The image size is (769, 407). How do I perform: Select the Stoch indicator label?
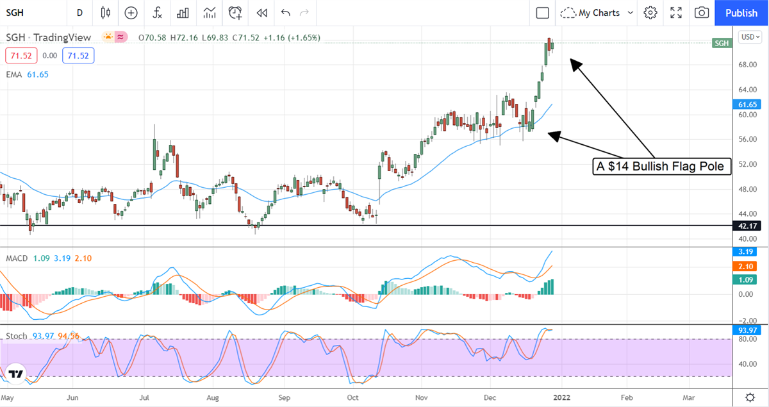point(18,336)
